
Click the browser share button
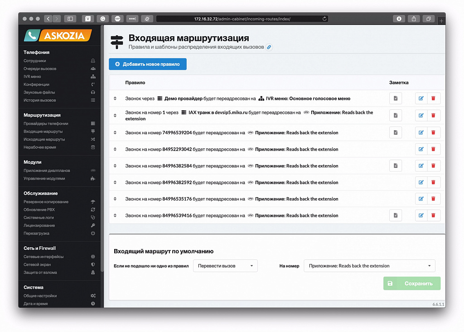coord(414,19)
